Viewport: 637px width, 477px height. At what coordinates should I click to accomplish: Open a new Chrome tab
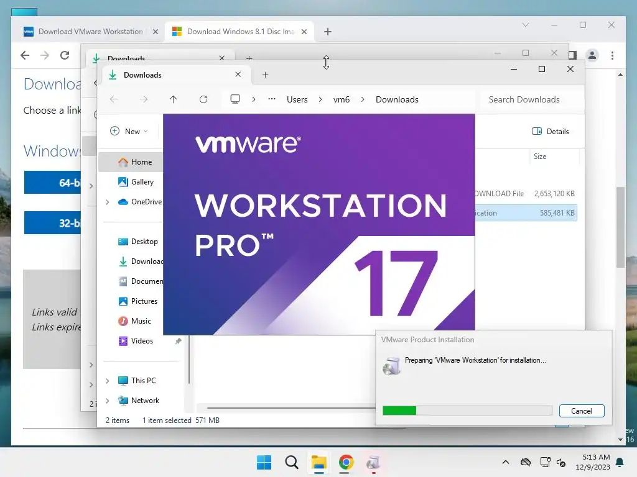(328, 32)
